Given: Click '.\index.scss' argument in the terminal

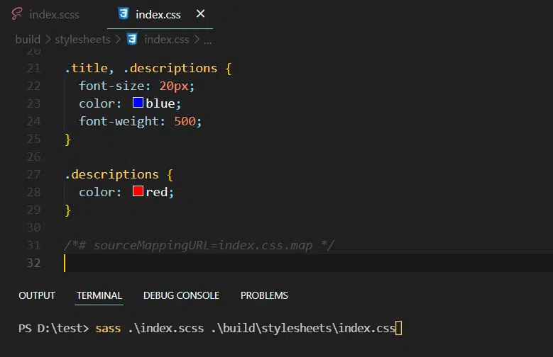Looking at the screenshot, I should click(166, 328).
